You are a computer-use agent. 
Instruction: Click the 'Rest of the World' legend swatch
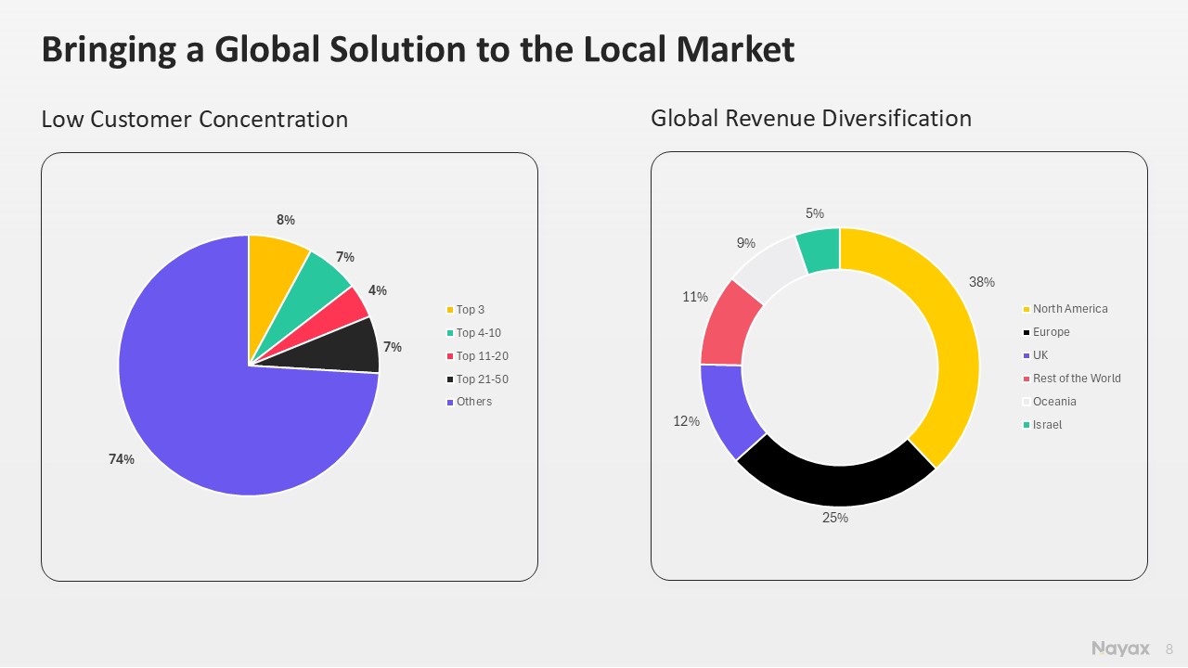point(1027,379)
